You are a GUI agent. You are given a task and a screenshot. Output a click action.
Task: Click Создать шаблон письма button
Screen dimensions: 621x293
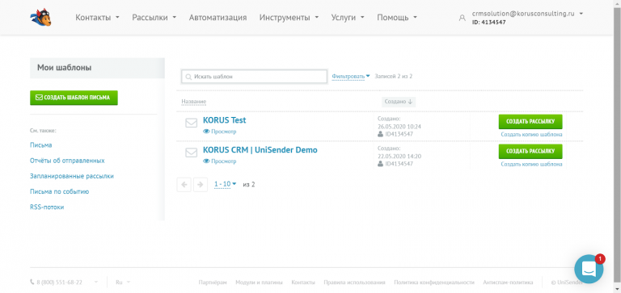(x=74, y=98)
